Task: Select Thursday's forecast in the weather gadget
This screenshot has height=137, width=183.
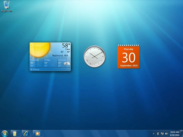Action: [36, 63]
